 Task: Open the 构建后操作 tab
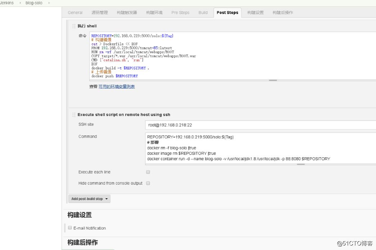pos(282,12)
